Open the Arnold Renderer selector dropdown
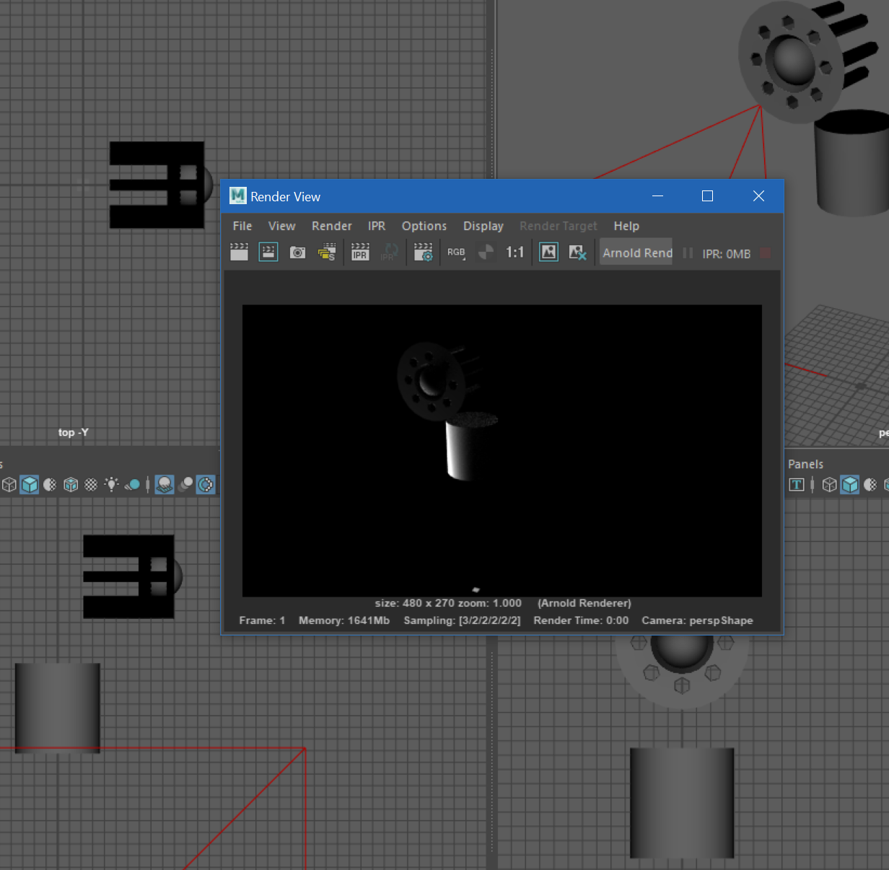This screenshot has height=870, width=889. pos(636,252)
